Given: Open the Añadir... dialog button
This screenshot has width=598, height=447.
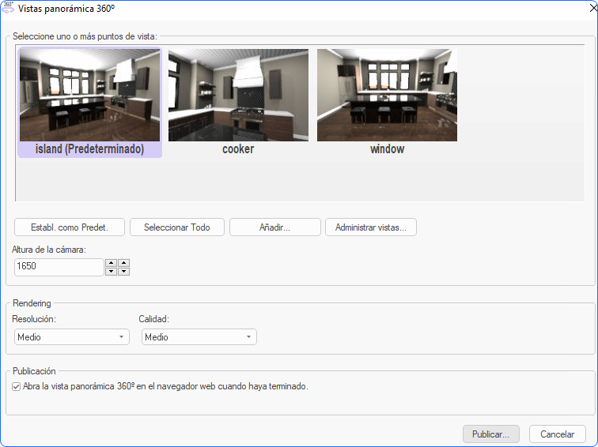Looking at the screenshot, I should point(275,227).
